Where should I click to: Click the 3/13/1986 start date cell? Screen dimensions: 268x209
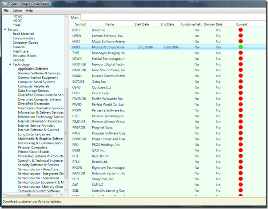pyautogui.click(x=145, y=47)
